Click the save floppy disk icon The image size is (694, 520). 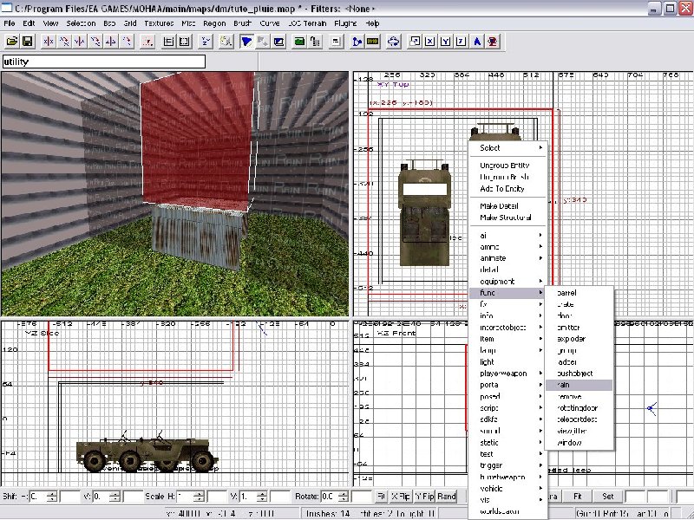coord(28,42)
